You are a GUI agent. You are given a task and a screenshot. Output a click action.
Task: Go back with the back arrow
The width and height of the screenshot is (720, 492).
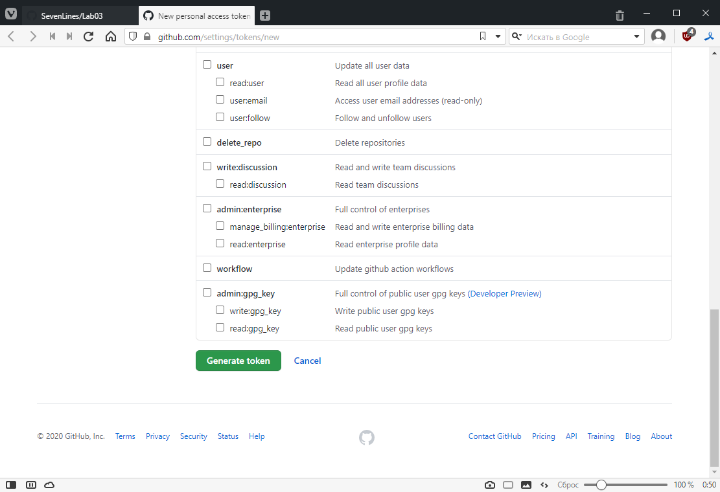coord(12,36)
